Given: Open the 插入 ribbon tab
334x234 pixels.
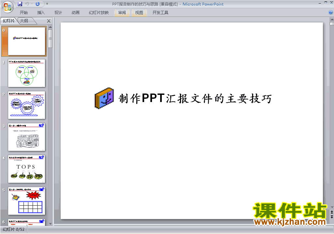Looking at the screenshot, I should coord(41,13).
